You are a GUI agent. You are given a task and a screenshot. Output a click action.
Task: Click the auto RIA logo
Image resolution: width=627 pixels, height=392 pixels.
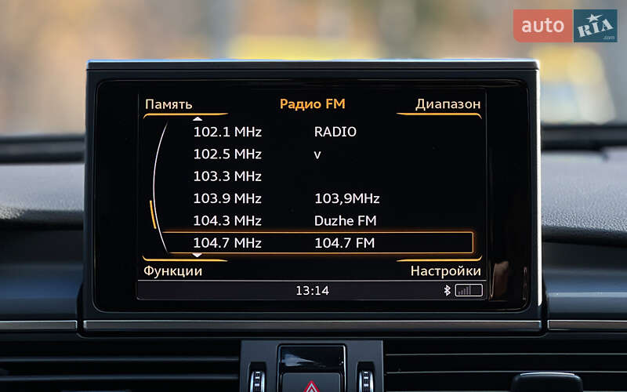(x=565, y=26)
